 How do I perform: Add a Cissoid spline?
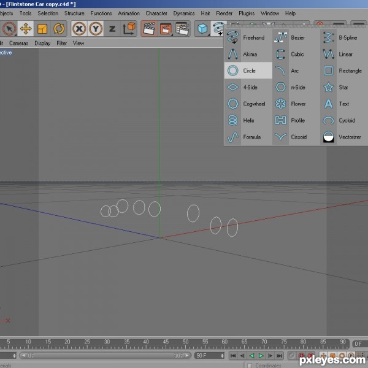coord(296,137)
